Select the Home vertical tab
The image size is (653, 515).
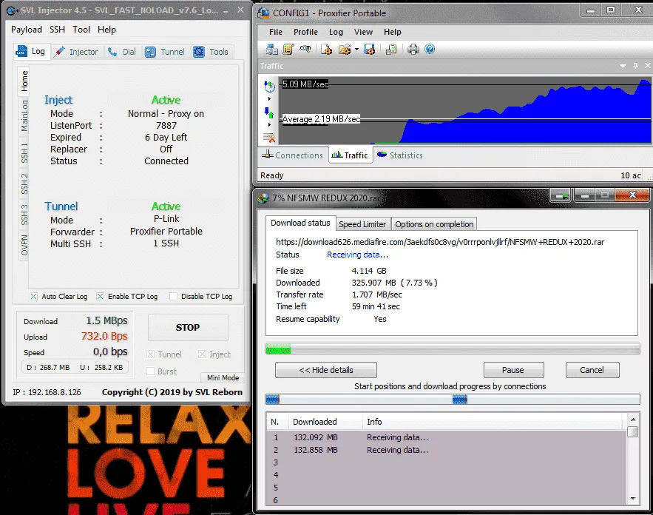pos(24,81)
